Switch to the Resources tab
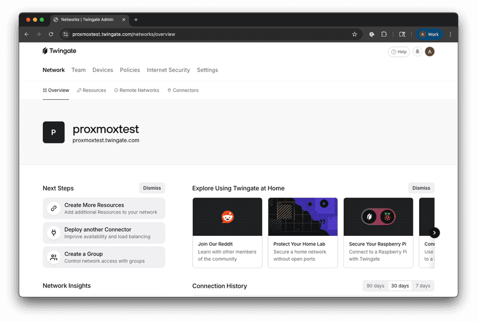The height and width of the screenshot is (322, 477). coord(91,90)
